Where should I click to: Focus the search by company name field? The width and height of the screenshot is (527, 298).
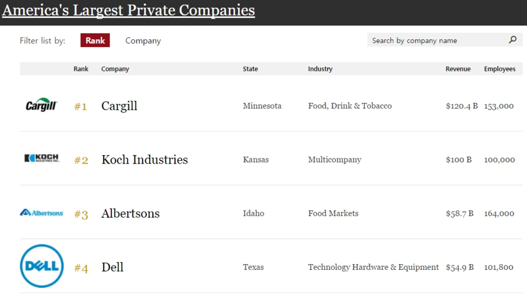(x=436, y=40)
